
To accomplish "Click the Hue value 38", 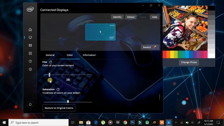I will pyautogui.click(x=68, y=80).
